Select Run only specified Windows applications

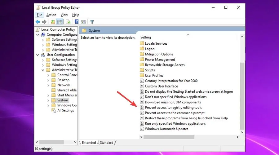[x=175, y=123]
